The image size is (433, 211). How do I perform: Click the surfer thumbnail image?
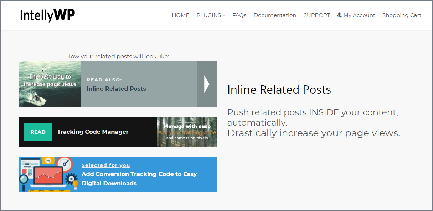pyautogui.click(x=50, y=84)
